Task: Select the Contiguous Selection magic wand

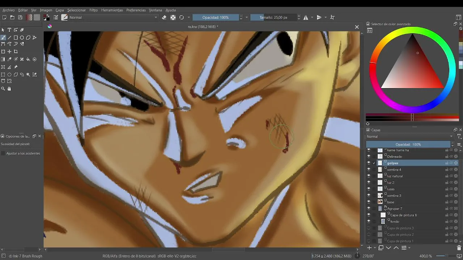Action: [28, 75]
